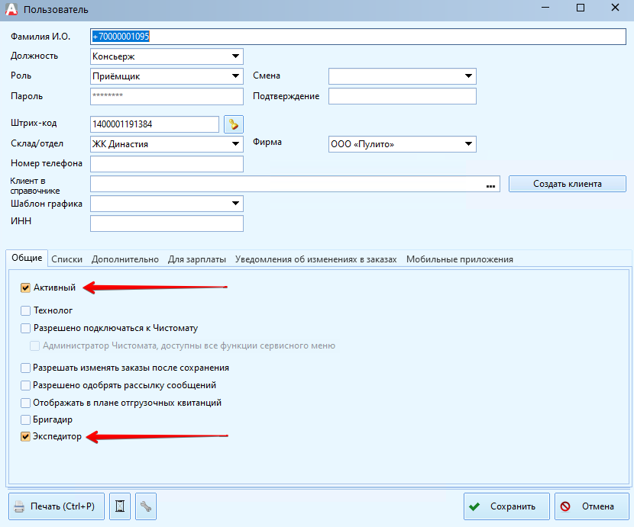Open the wrench settings icon button
Image resolution: width=634 pixels, height=527 pixels.
pyautogui.click(x=145, y=506)
